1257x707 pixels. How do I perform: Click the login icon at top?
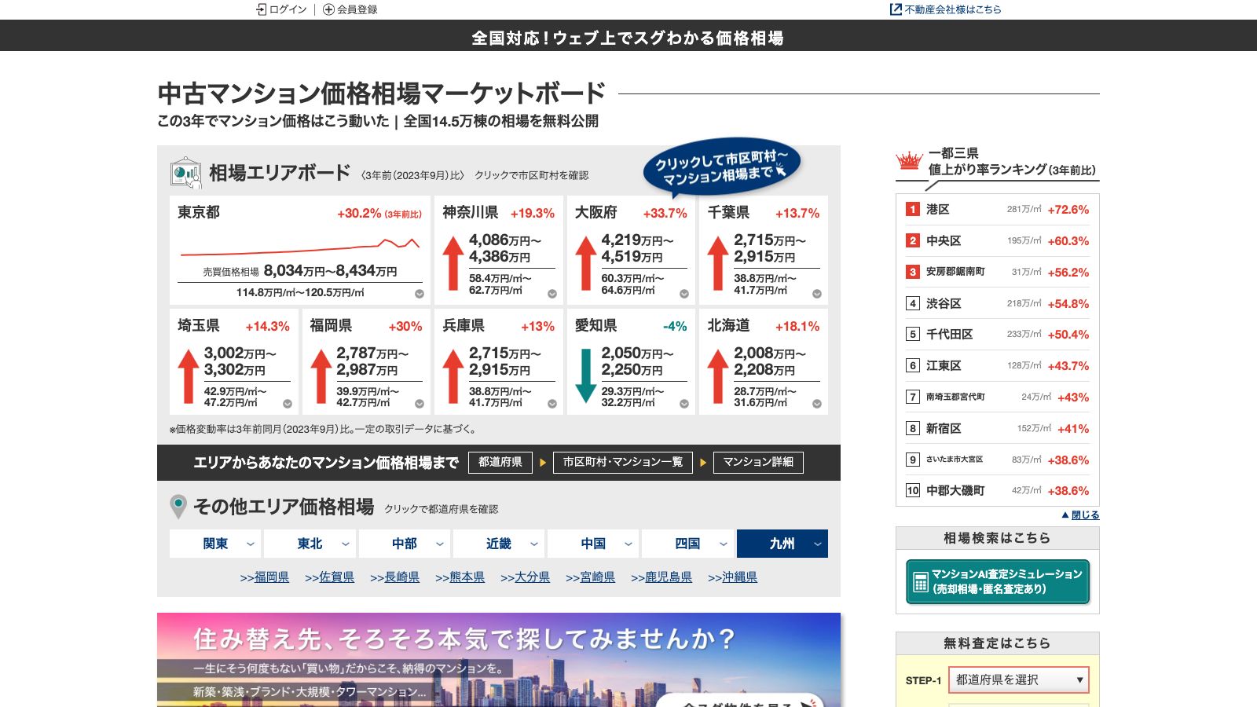pyautogui.click(x=262, y=9)
